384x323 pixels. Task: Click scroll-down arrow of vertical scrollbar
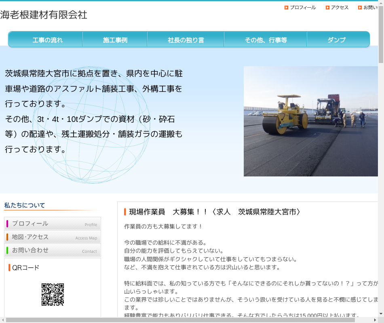pos(381,314)
